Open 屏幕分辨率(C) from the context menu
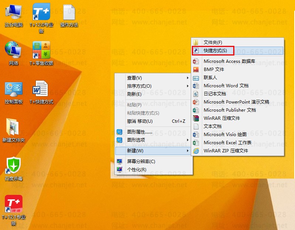This screenshot has width=295, height=230. (x=154, y=162)
